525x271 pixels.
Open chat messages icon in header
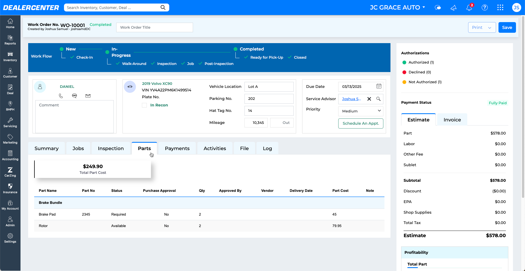pos(438,7)
